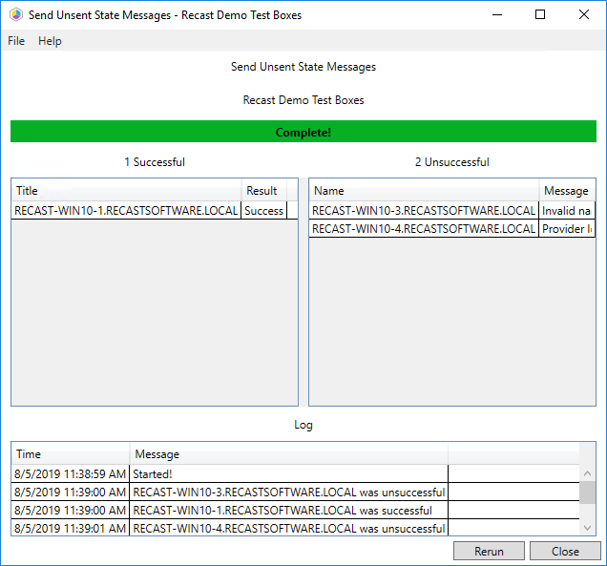Click the log scrollbar up arrow
The width and height of the screenshot is (607, 566).
[587, 473]
